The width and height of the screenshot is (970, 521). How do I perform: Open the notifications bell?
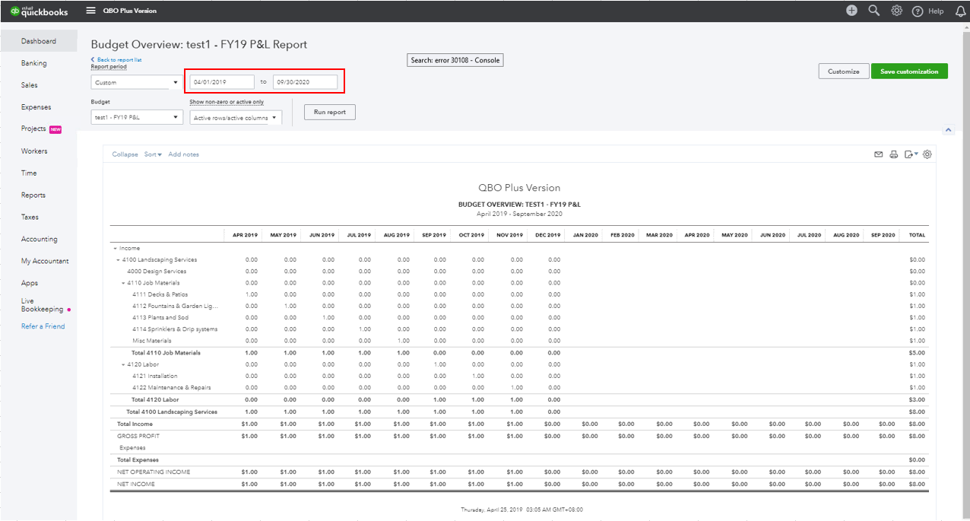point(959,11)
